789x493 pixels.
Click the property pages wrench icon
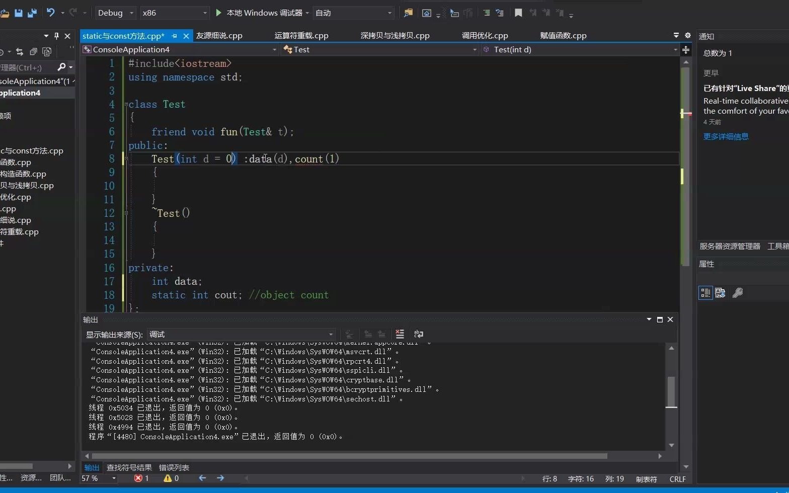point(738,293)
